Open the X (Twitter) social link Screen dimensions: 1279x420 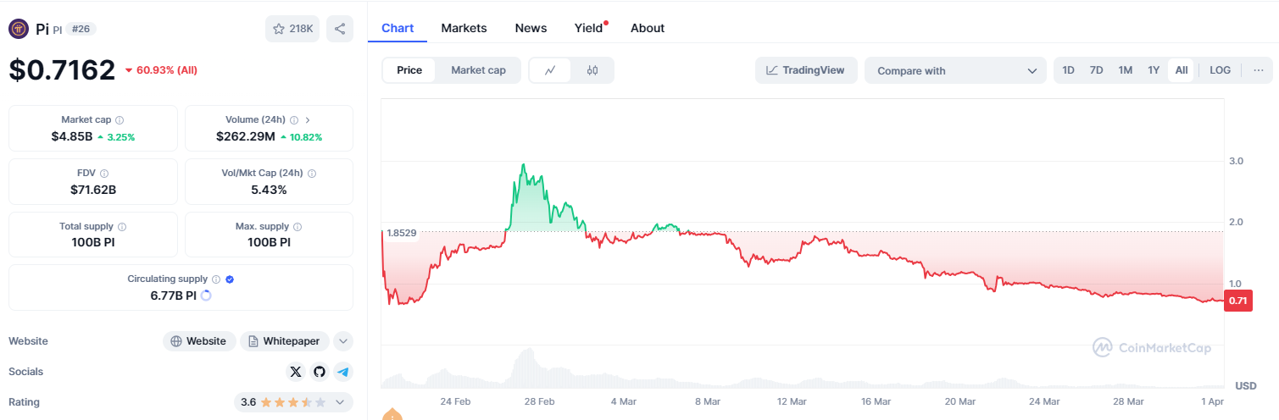point(295,372)
